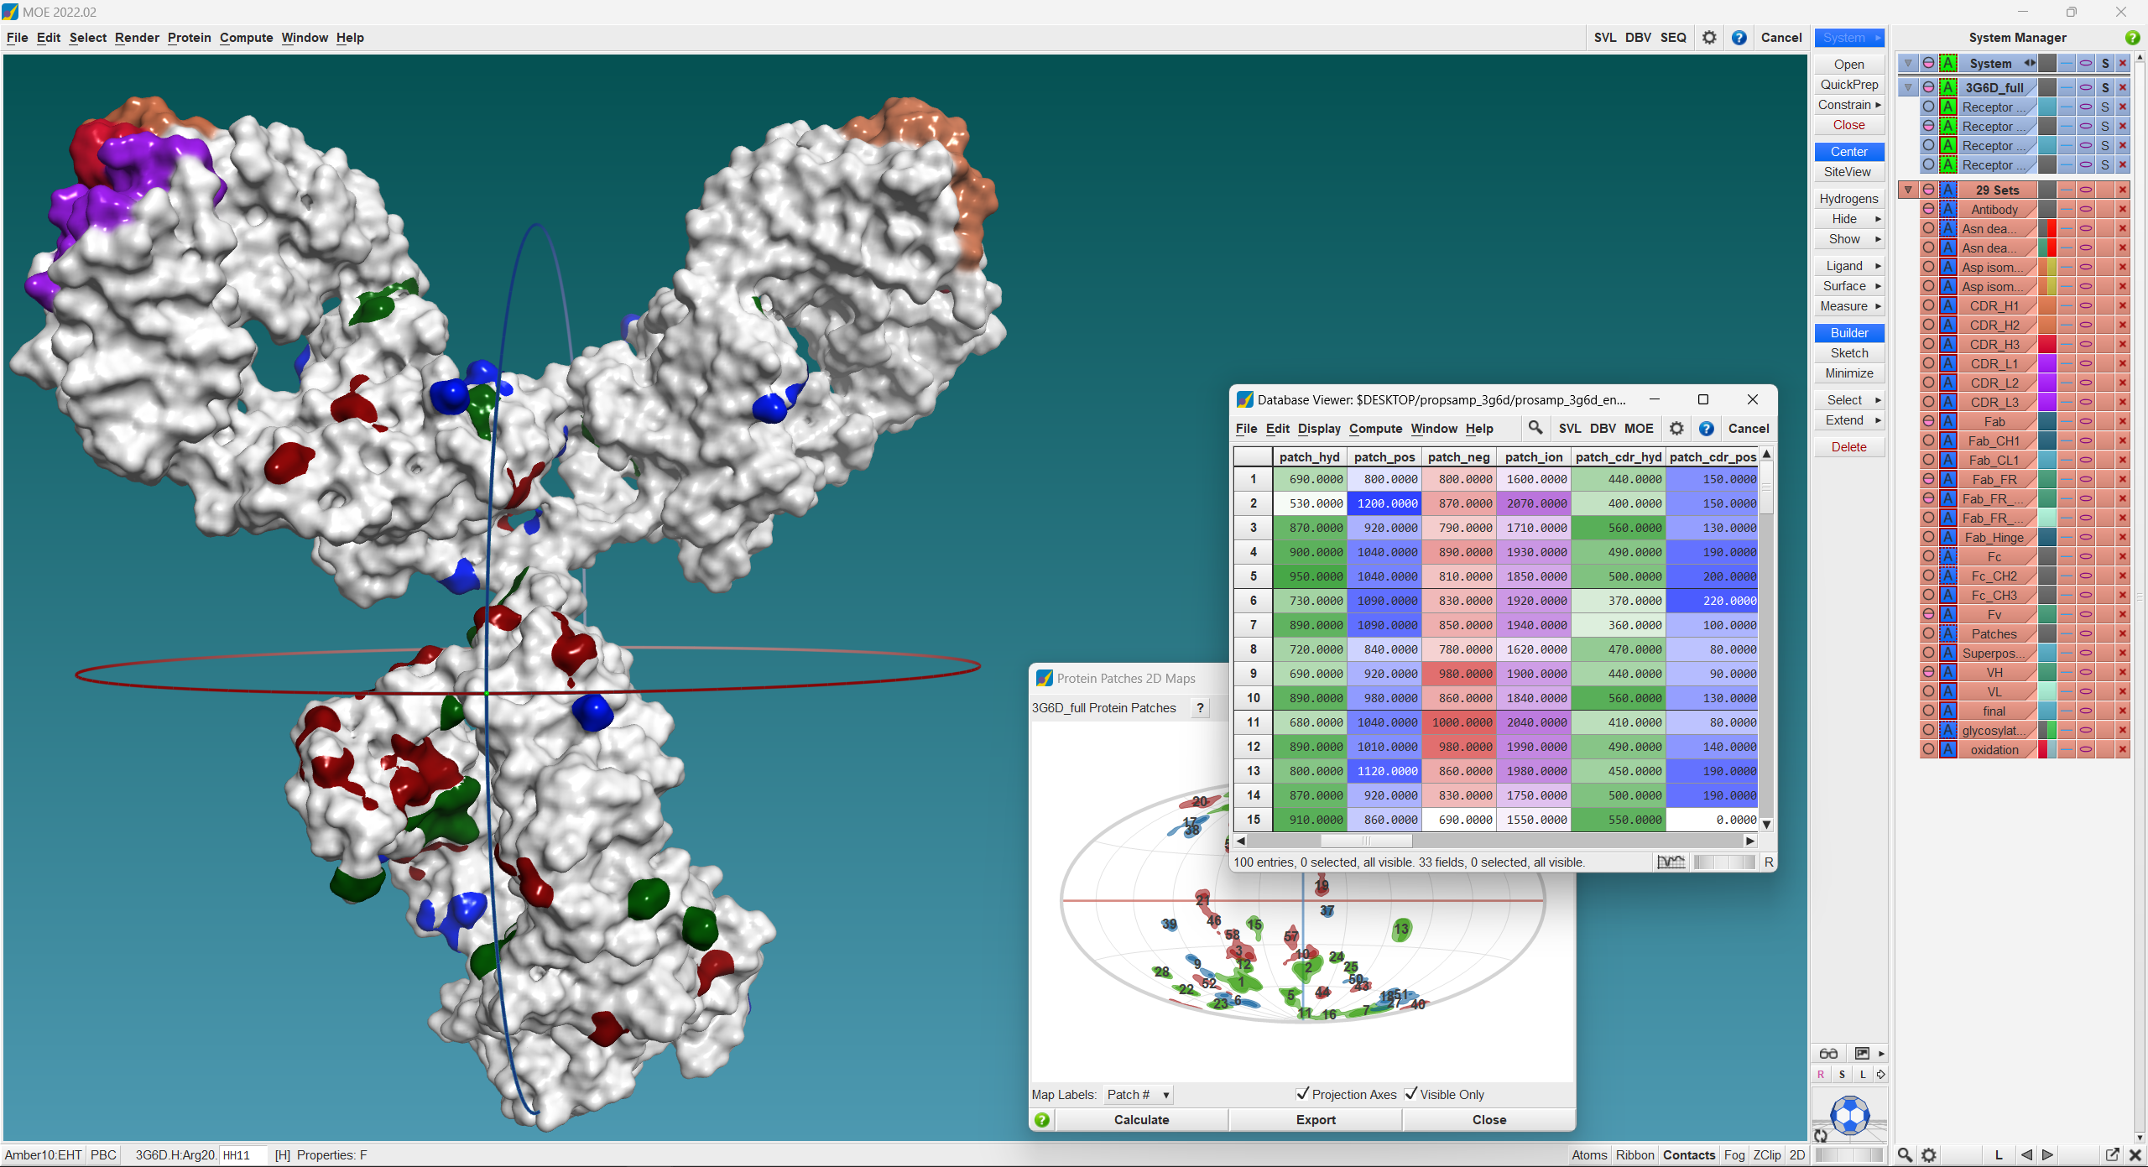Collapse the 3G6D_full tree triangle

pyautogui.click(x=1908, y=87)
